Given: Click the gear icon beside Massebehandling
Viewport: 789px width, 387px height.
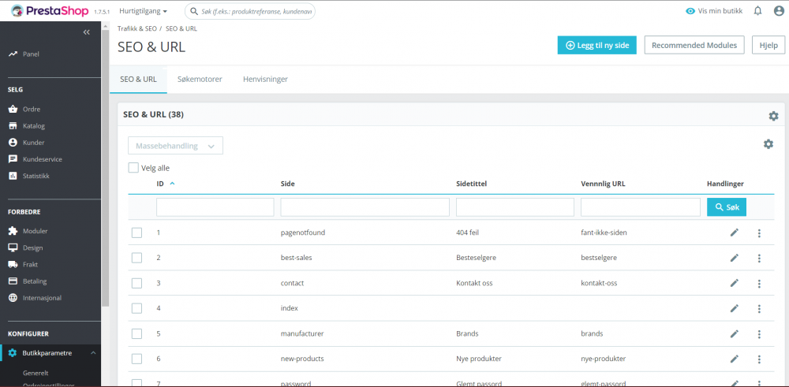Looking at the screenshot, I should (x=768, y=144).
